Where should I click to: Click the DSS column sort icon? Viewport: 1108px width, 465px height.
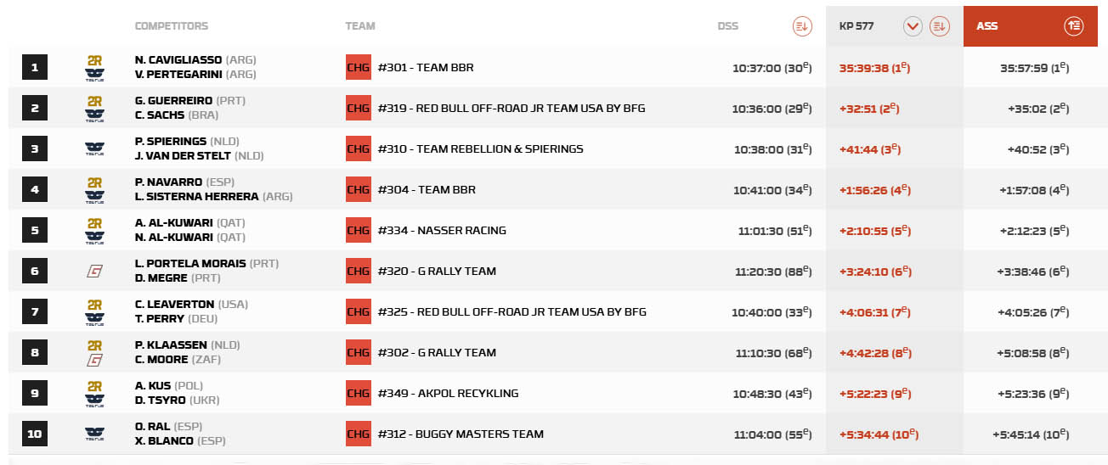pyautogui.click(x=801, y=26)
